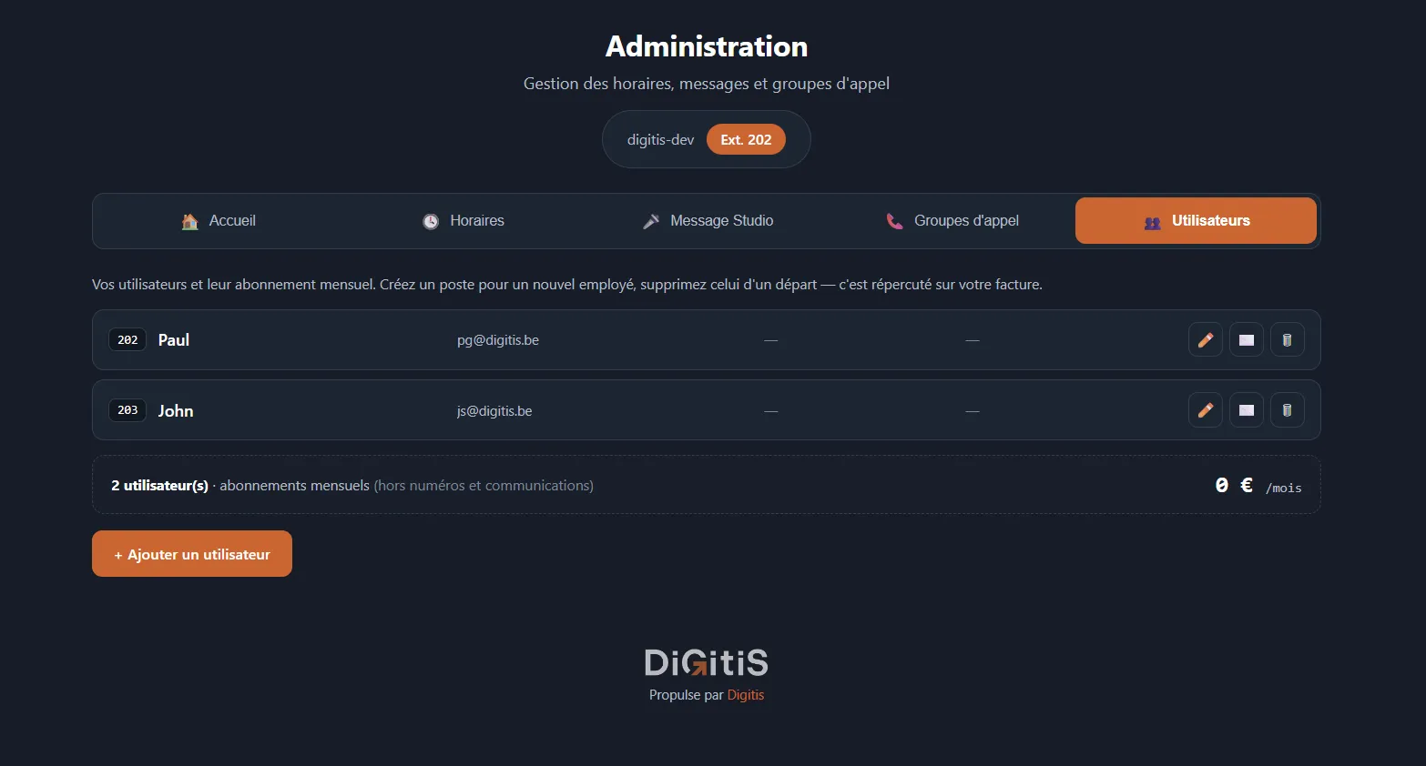
Task: Open the Message Studio tab
Action: tap(708, 221)
